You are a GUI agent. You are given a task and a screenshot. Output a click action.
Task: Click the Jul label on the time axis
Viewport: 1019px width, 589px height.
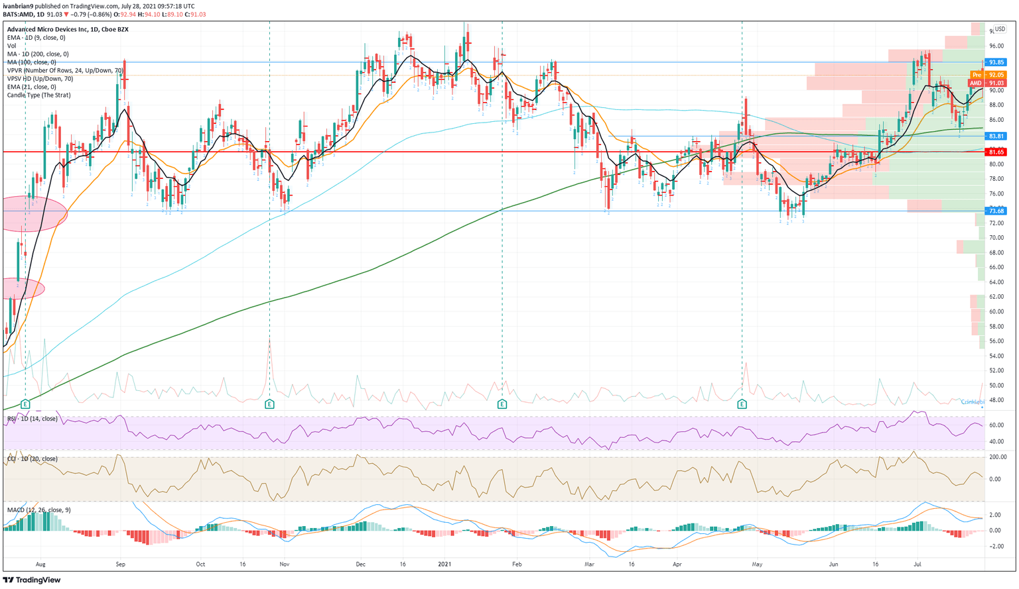coord(918,564)
